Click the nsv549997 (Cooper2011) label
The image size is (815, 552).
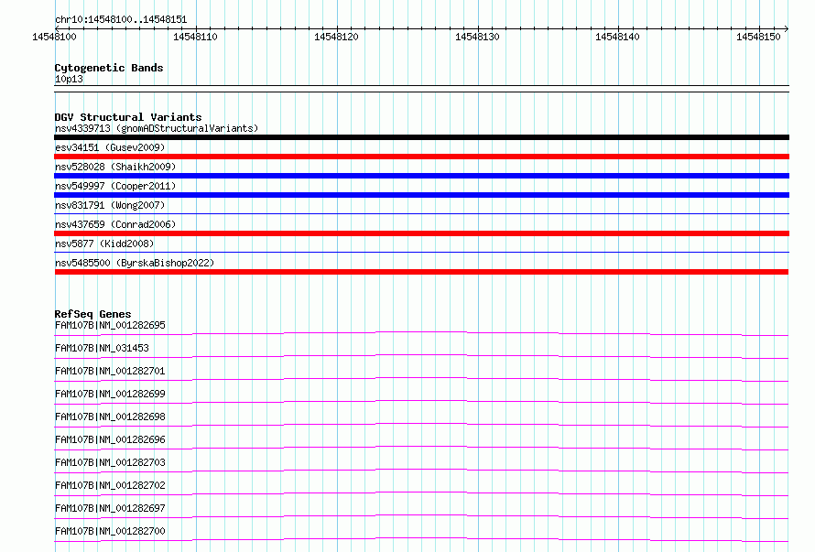(115, 186)
